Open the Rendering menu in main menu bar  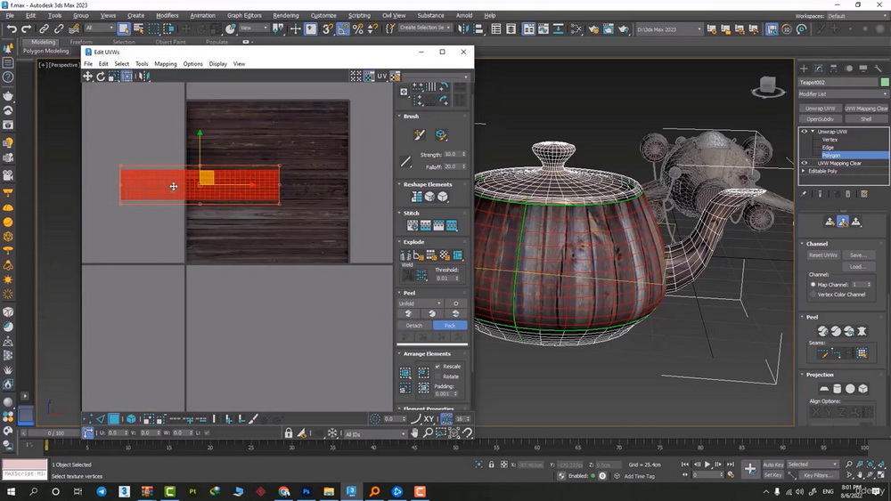point(286,15)
